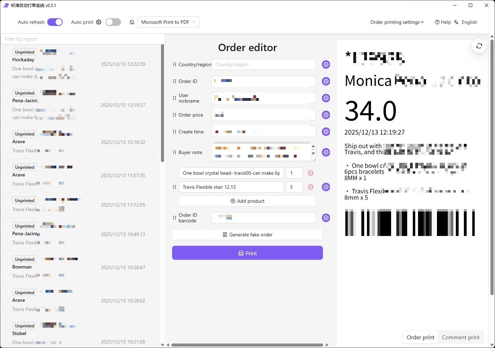Refresh the order preview panel

point(479,46)
